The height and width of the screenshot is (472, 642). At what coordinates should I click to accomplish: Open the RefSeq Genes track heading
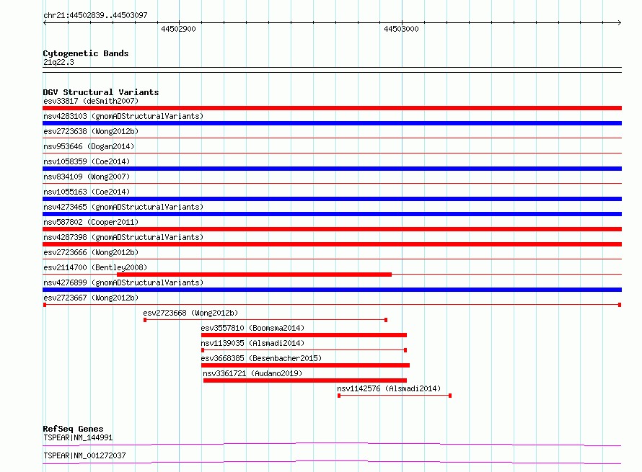click(x=74, y=429)
